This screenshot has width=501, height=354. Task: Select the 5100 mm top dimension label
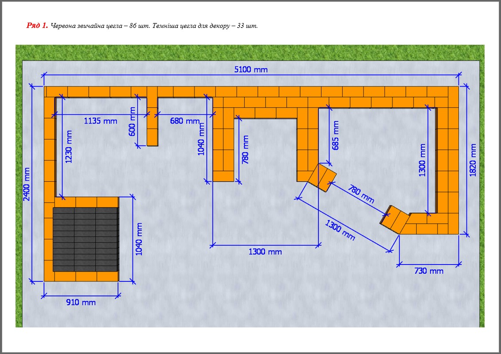click(251, 70)
